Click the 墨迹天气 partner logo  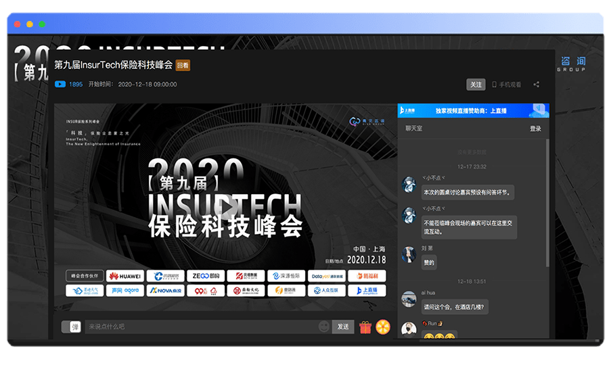coord(85,290)
